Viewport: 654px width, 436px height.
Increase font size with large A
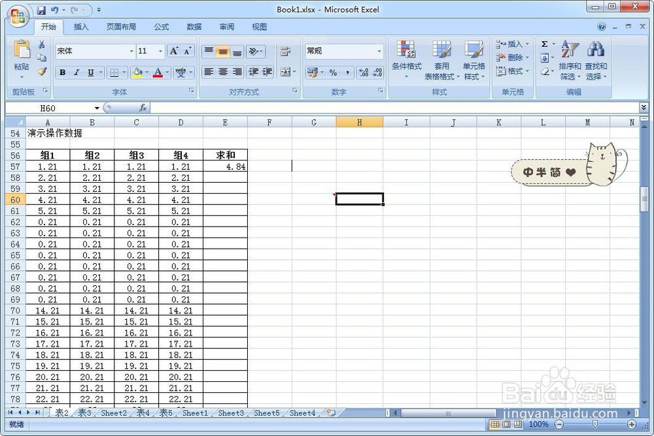click(173, 51)
